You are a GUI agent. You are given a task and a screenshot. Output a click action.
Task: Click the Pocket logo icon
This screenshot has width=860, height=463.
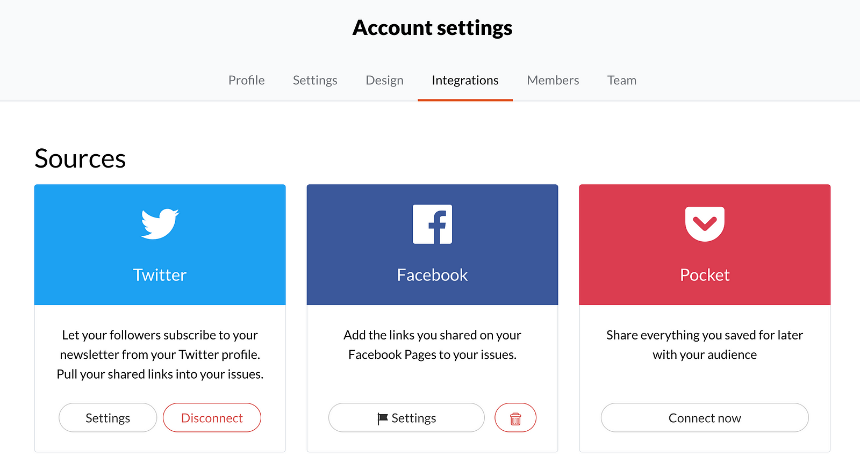[x=705, y=223]
